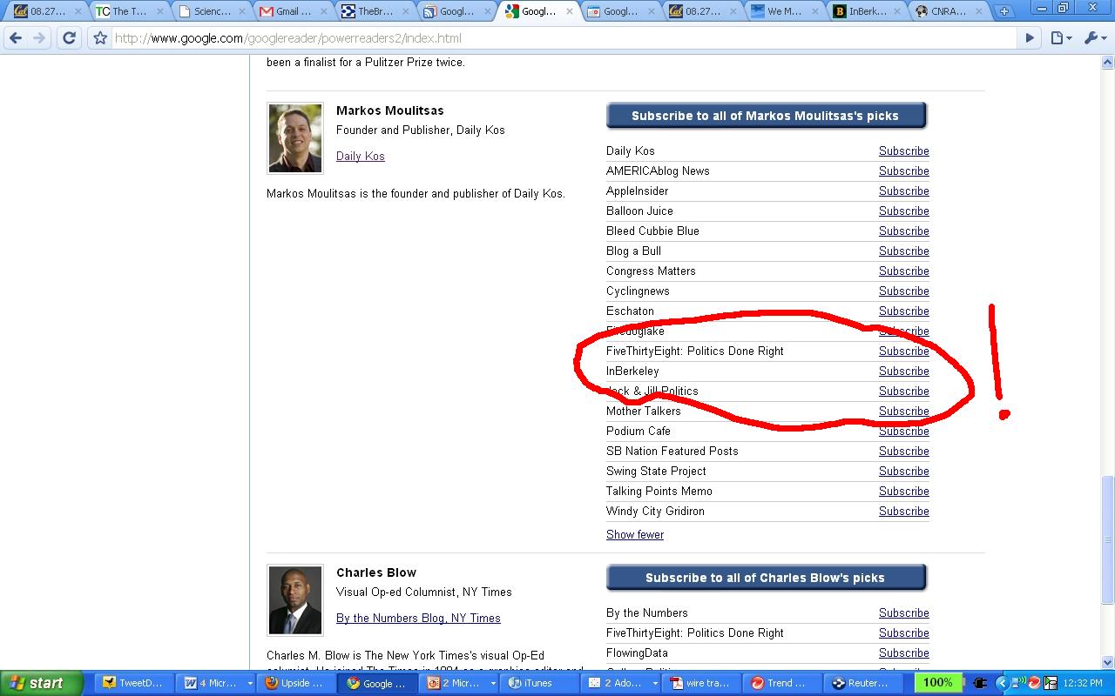Open the wrench settings menu
Viewport: 1115px width, 696px height.
[1094, 38]
